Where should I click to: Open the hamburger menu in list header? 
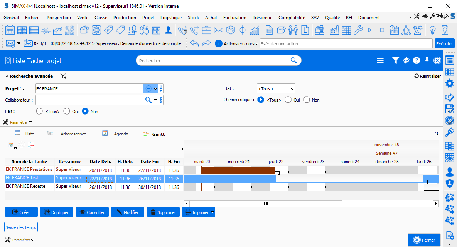[380, 60]
